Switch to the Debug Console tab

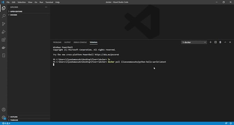(x=80, y=42)
